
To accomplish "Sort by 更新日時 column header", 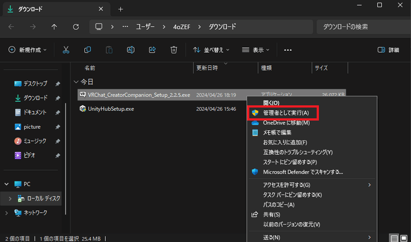I will click(207, 68).
